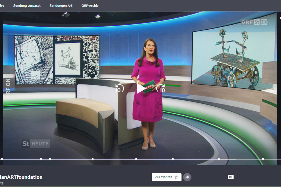The image size is (281, 187).
Task: Open the Sendung verpasst menu item
Action: tap(27, 5)
